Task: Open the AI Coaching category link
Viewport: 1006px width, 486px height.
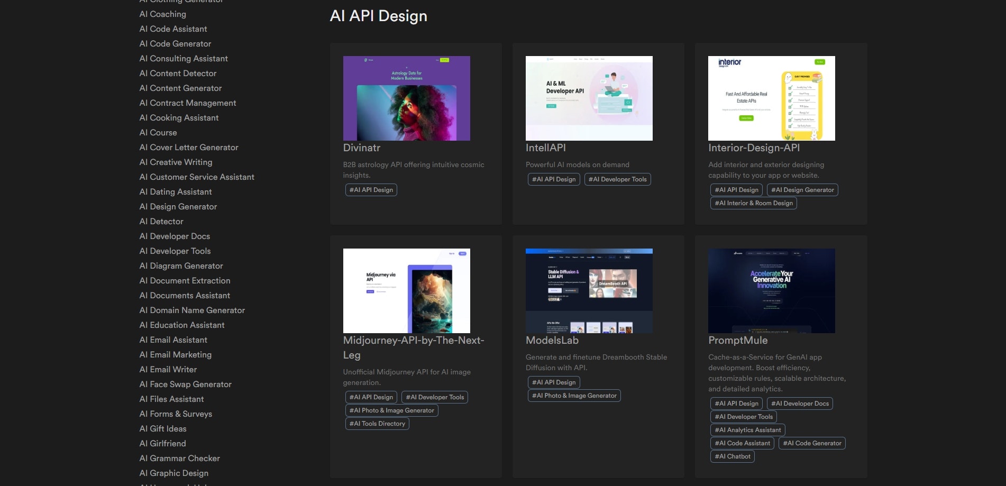Action: tap(162, 14)
